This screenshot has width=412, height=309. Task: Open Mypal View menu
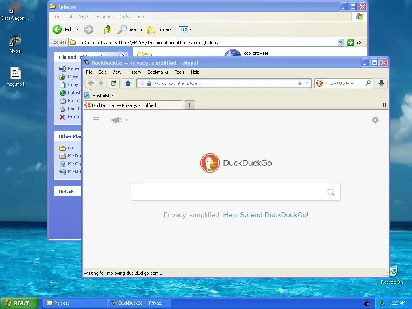(x=117, y=72)
